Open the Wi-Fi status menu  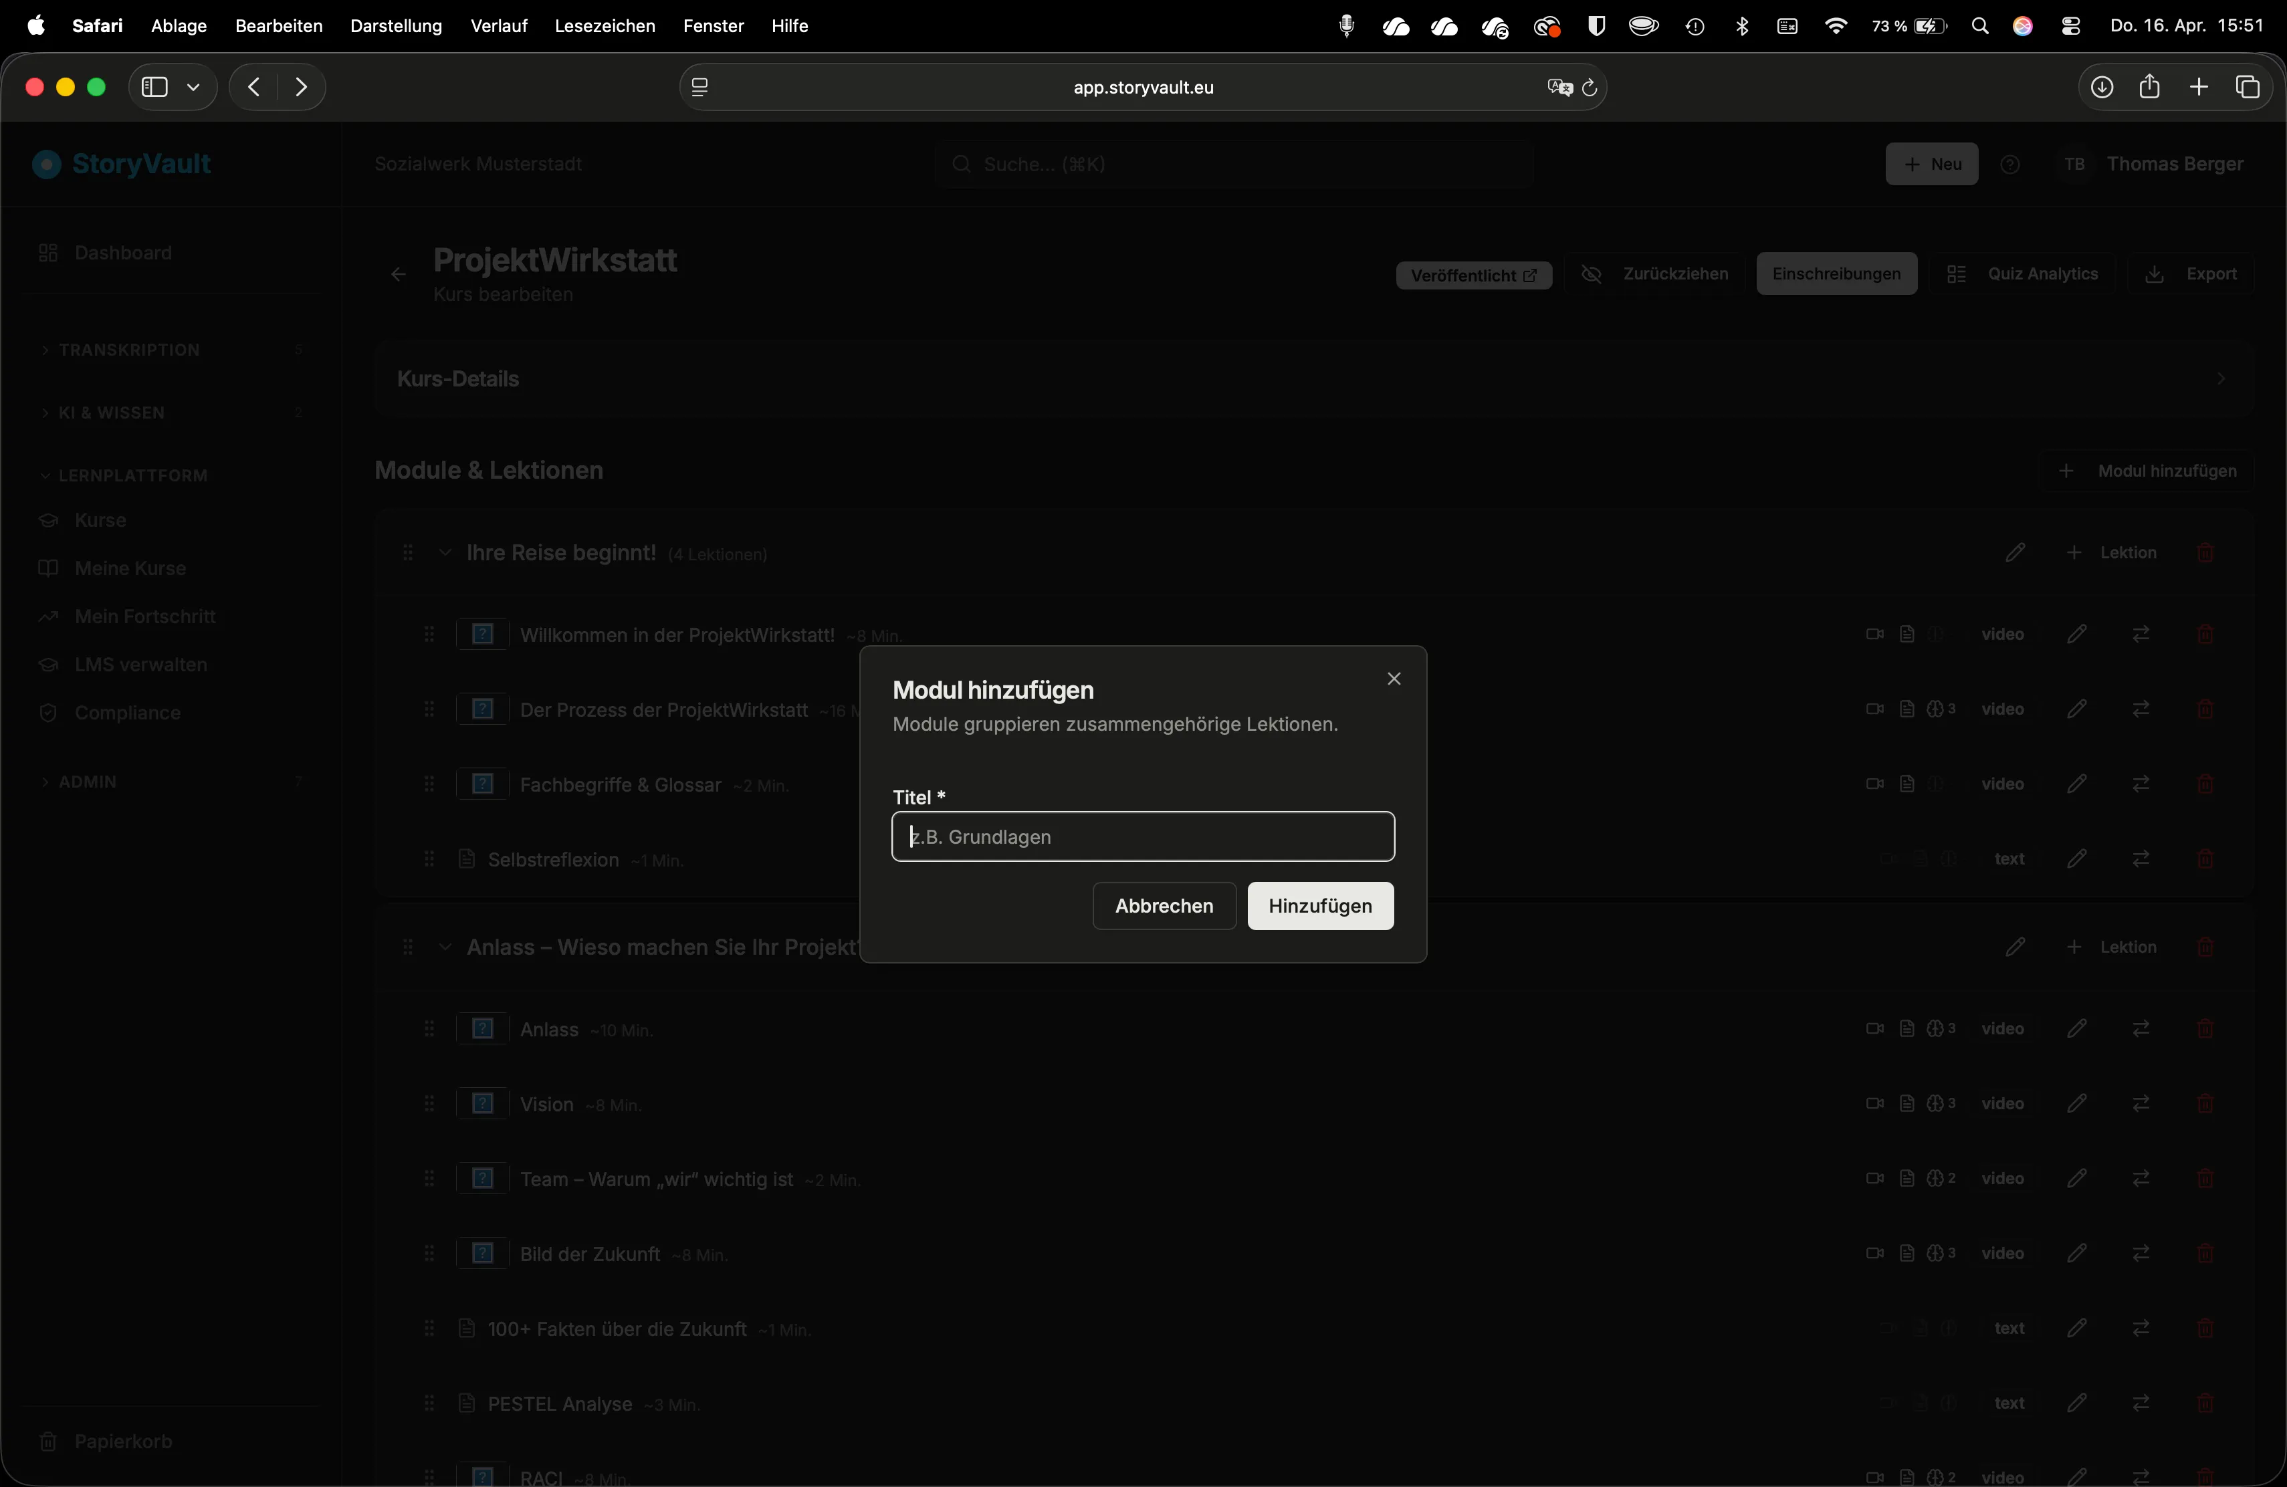click(x=1836, y=26)
